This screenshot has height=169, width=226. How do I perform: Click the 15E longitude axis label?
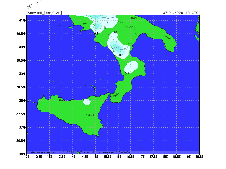pos(96,157)
